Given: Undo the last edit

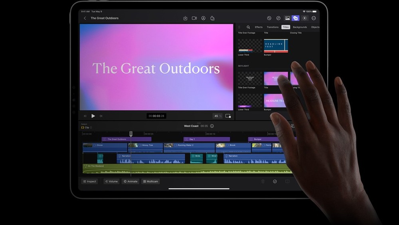Looking at the screenshot, I should click(269, 18).
